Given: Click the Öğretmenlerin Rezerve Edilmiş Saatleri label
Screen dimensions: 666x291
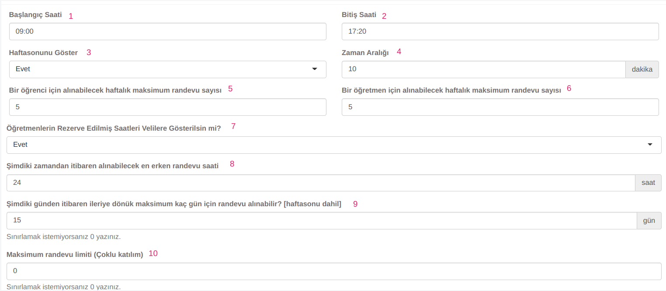Looking at the screenshot, I should (114, 128).
